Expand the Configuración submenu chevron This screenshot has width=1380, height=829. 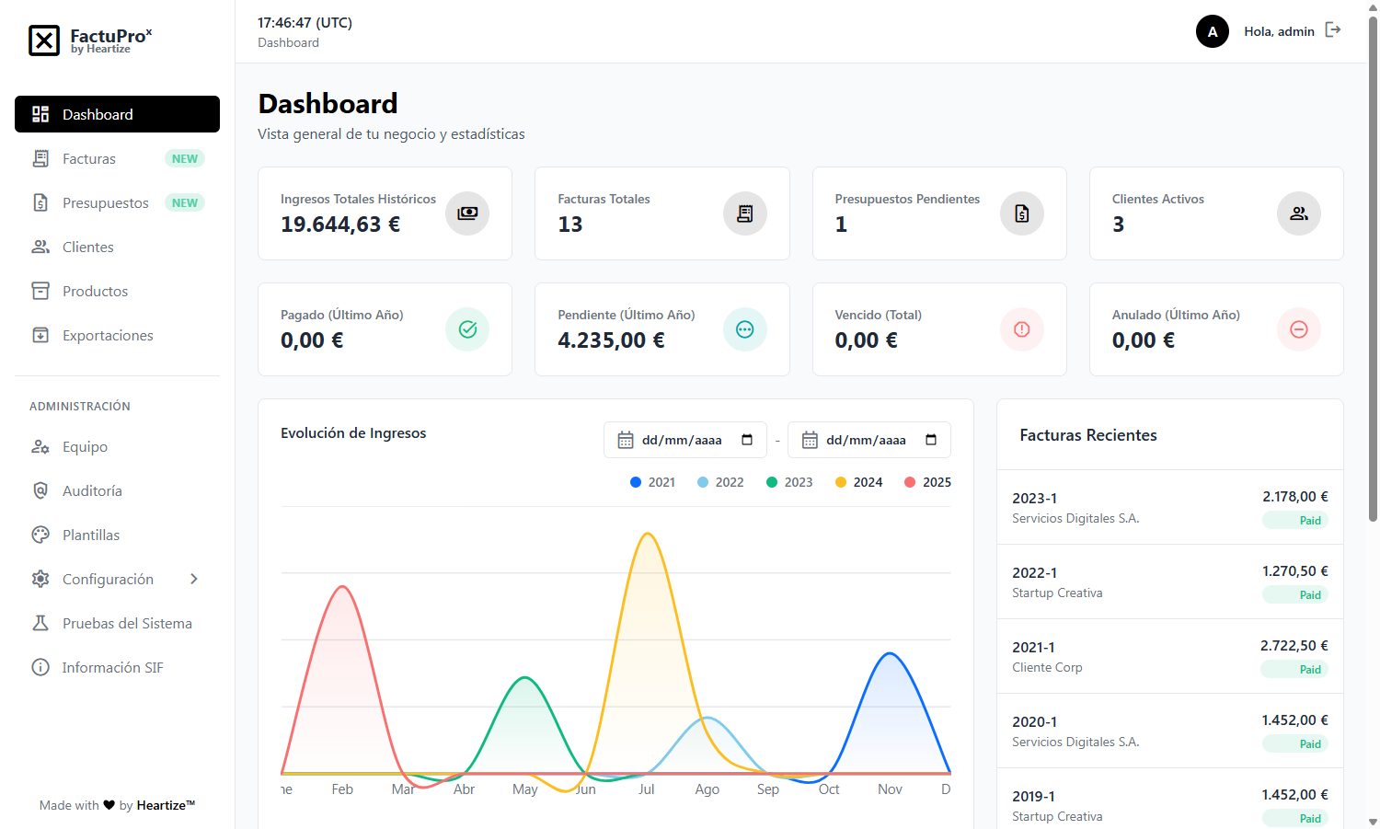[194, 579]
